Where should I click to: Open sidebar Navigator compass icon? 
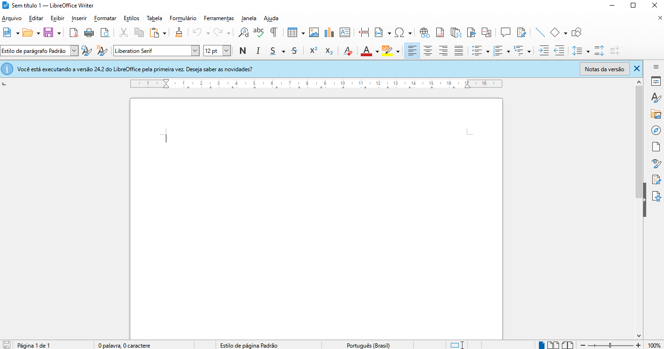[656, 130]
